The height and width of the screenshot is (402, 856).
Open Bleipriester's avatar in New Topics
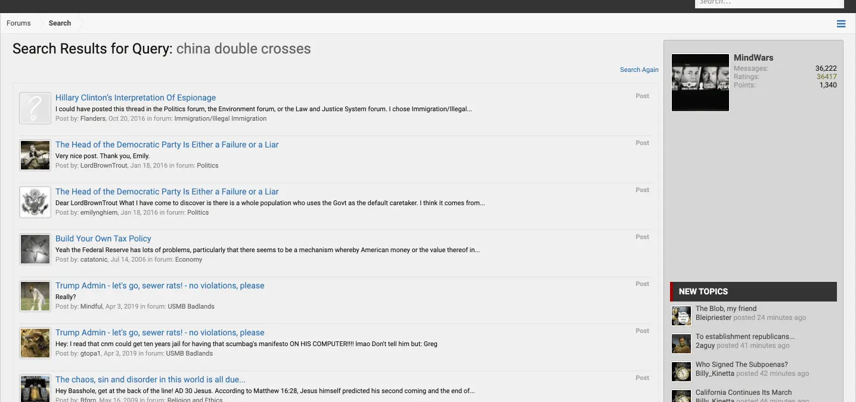[681, 316]
